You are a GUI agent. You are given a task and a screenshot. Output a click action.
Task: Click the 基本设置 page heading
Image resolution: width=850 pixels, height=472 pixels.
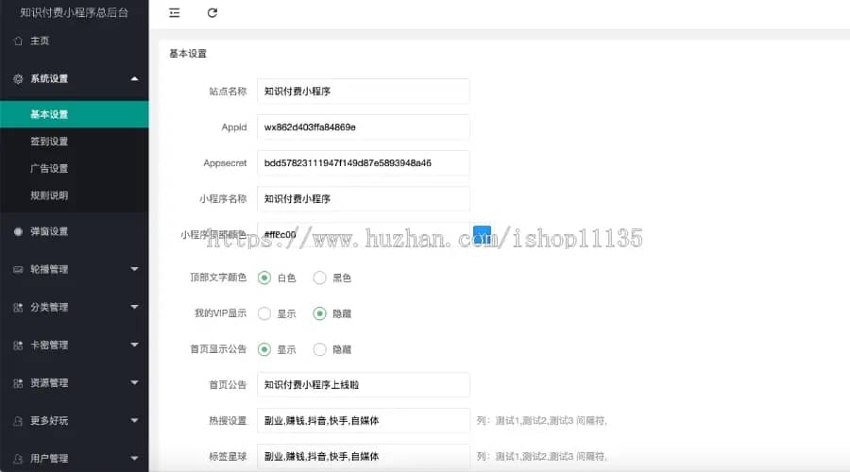[x=188, y=54]
